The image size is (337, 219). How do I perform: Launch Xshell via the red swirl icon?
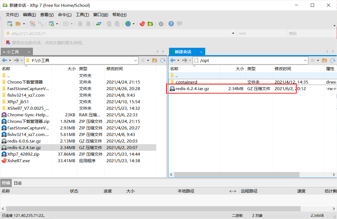click(142, 24)
